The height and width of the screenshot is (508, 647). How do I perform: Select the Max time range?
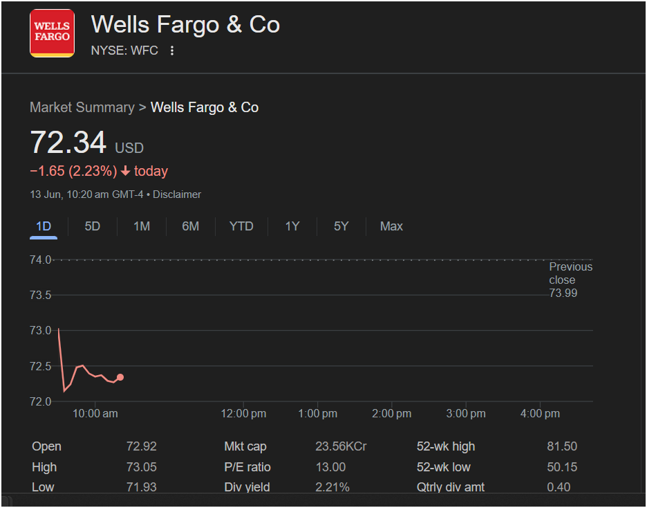(391, 226)
